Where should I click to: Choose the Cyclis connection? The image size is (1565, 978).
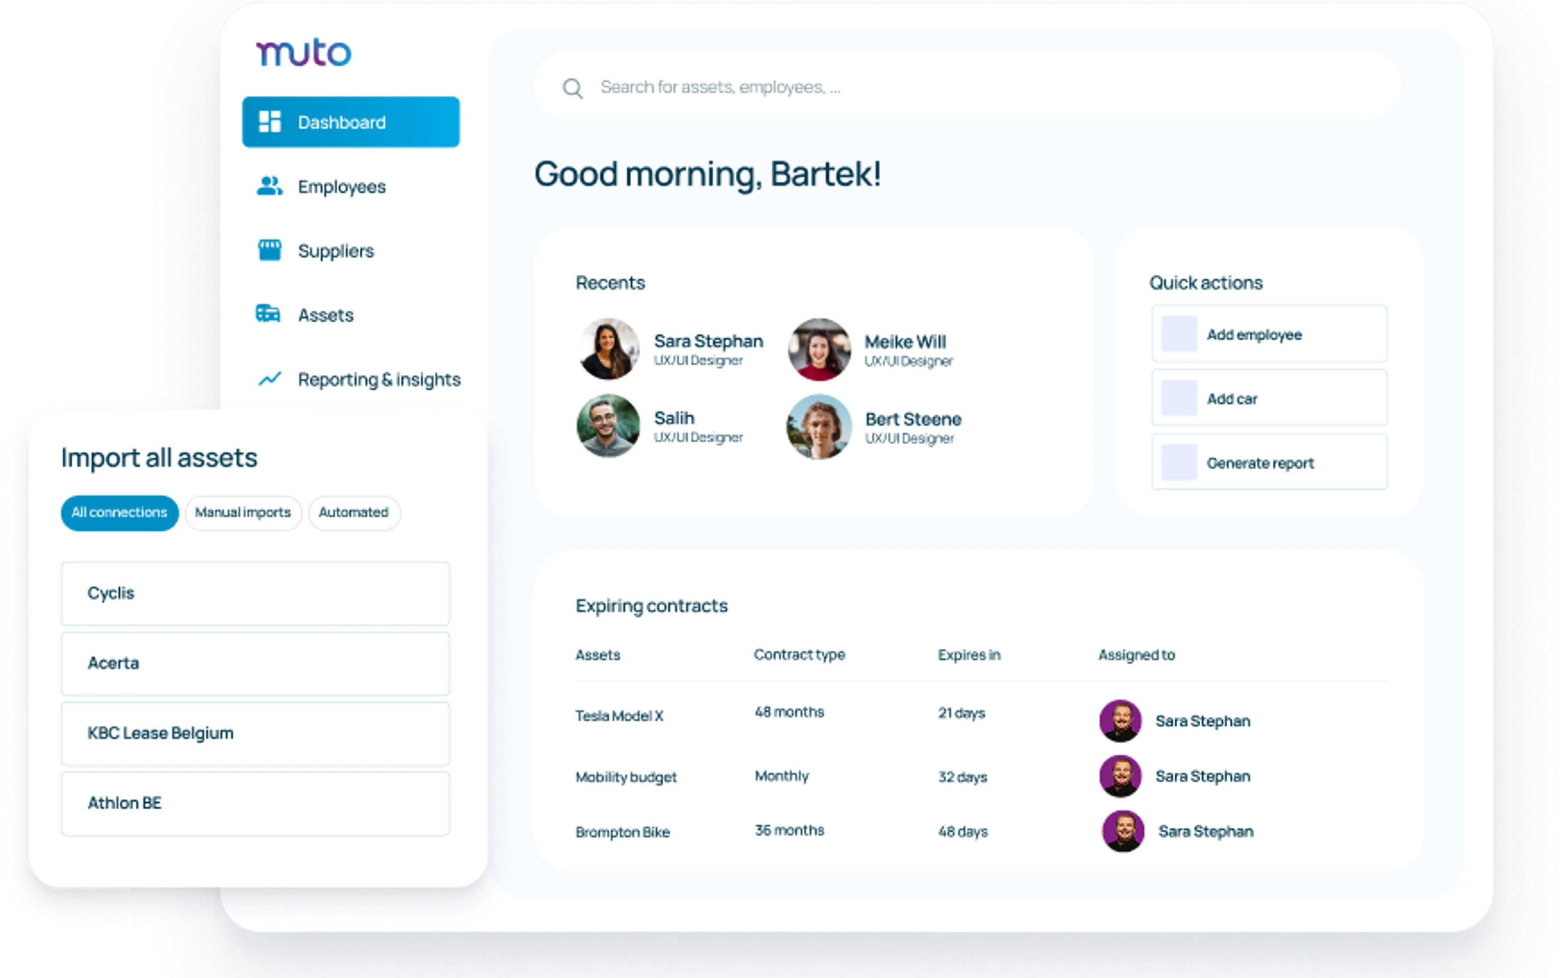[255, 594]
